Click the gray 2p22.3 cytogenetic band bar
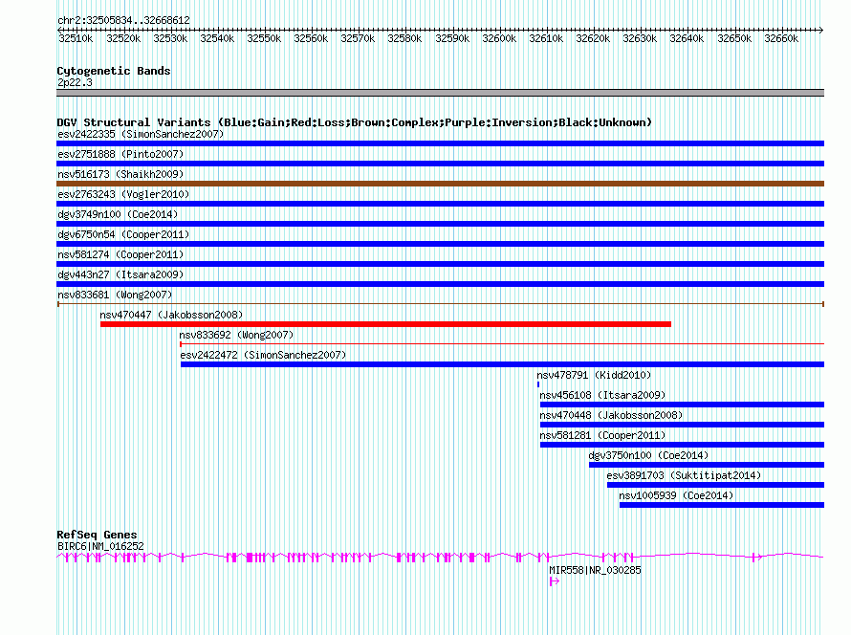Viewport: 851px width, 635px height. pyautogui.click(x=440, y=93)
